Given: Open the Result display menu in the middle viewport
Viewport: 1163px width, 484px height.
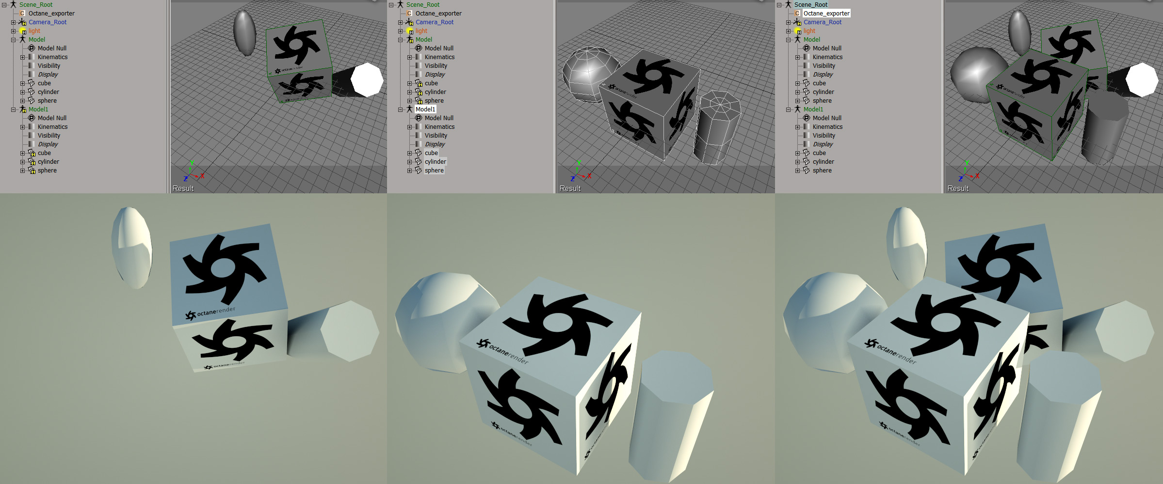Looking at the screenshot, I should (x=570, y=188).
